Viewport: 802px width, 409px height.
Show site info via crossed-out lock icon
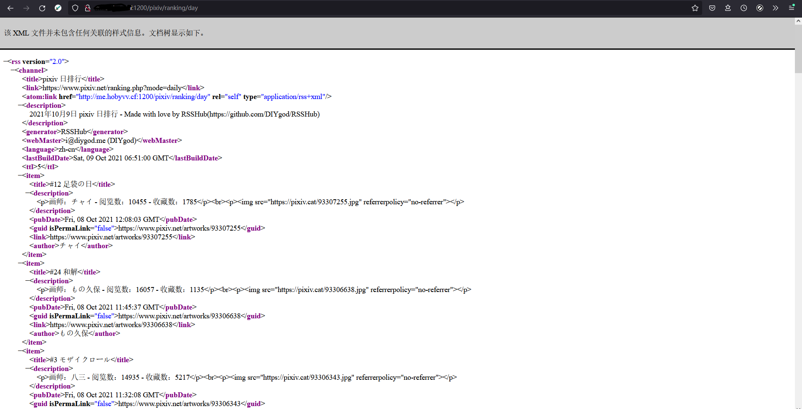(x=88, y=8)
